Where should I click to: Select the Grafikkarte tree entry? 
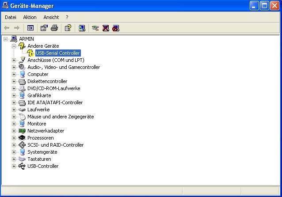click(x=39, y=95)
